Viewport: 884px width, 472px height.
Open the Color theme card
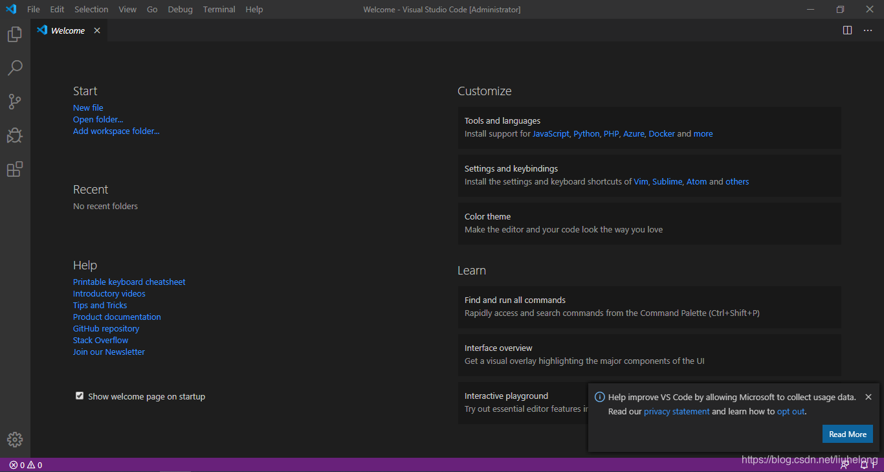pos(649,223)
